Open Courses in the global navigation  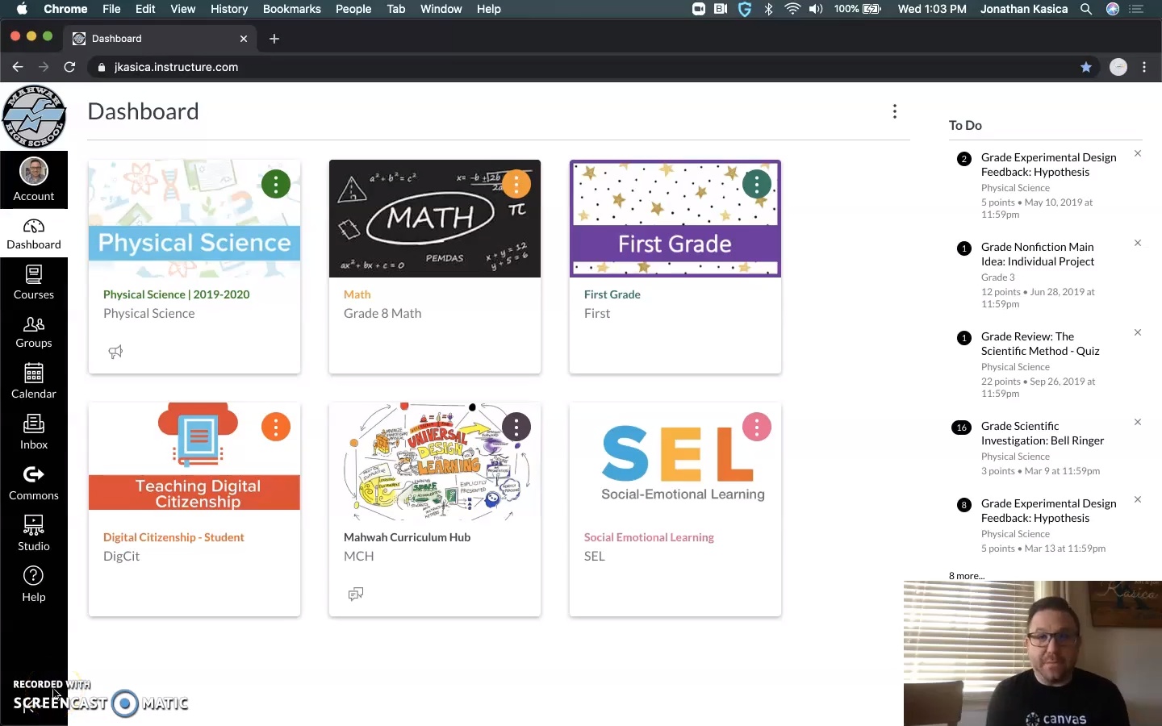[x=33, y=282]
